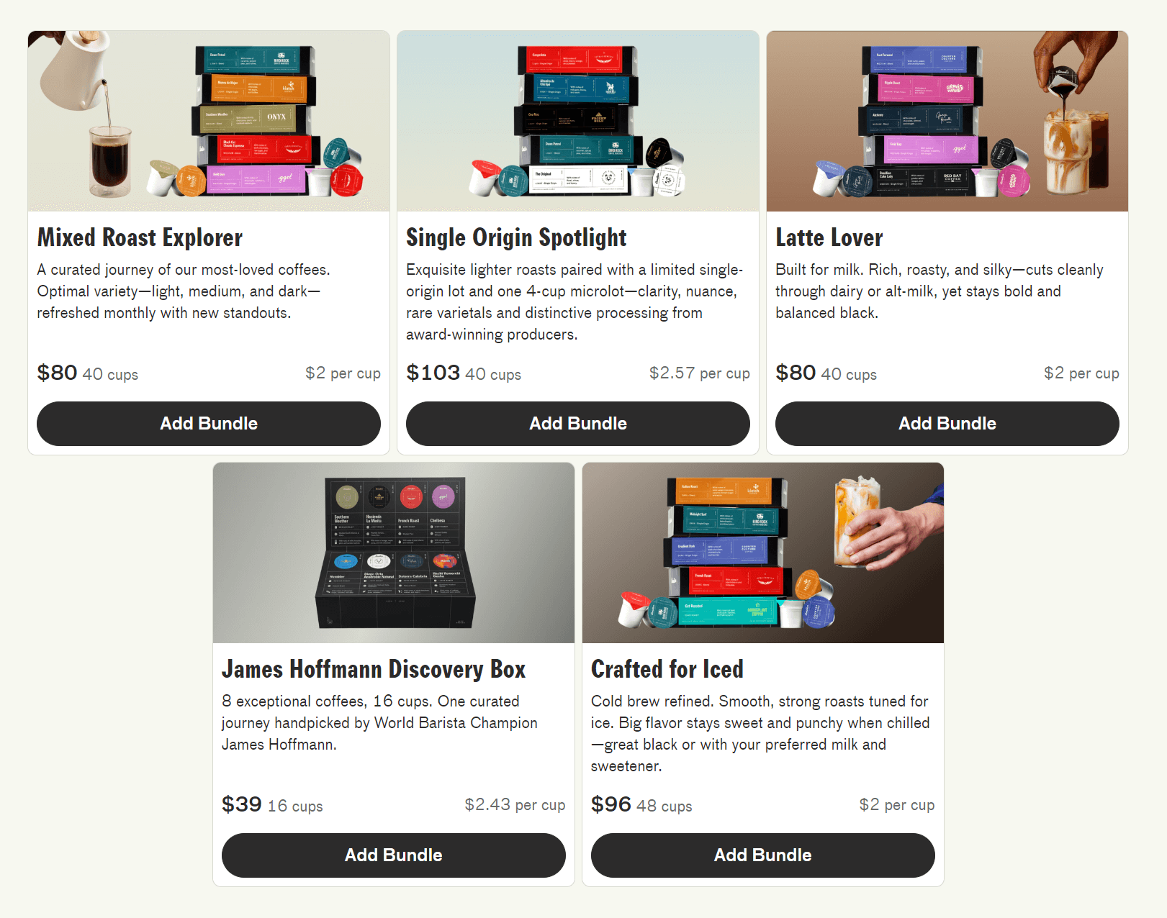
Task: Open the Single Origin Spotlight product image
Action: [578, 121]
